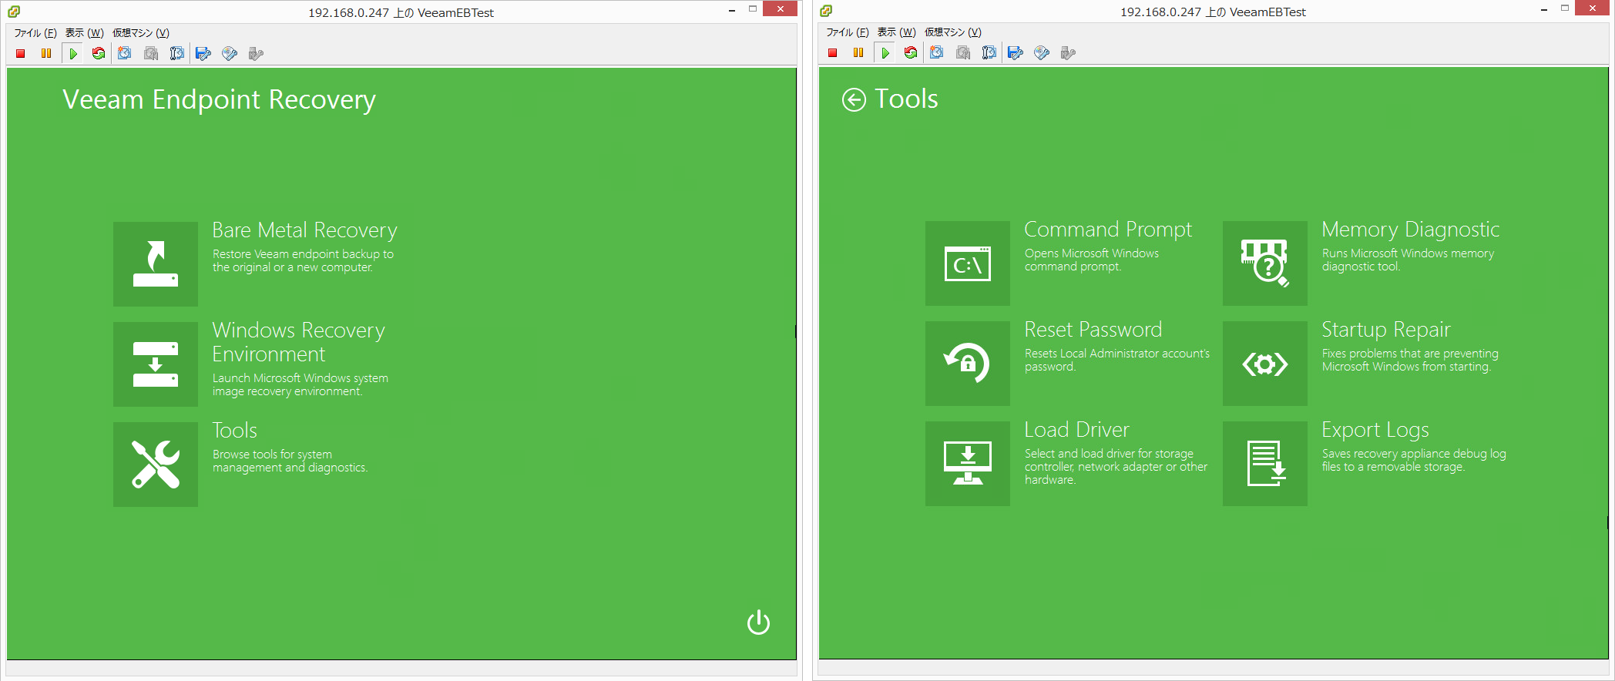1615x681 pixels.
Task: Start the Startup Repair tile icon
Action: [x=1265, y=364]
